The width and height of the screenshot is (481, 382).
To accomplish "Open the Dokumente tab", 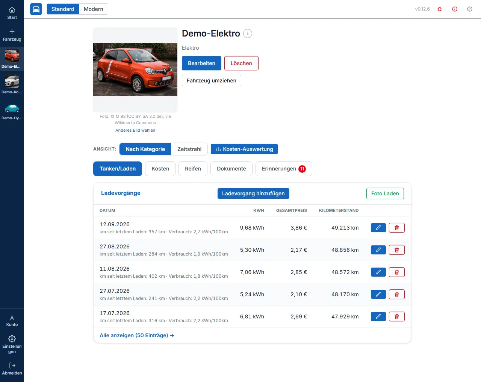I will (231, 169).
